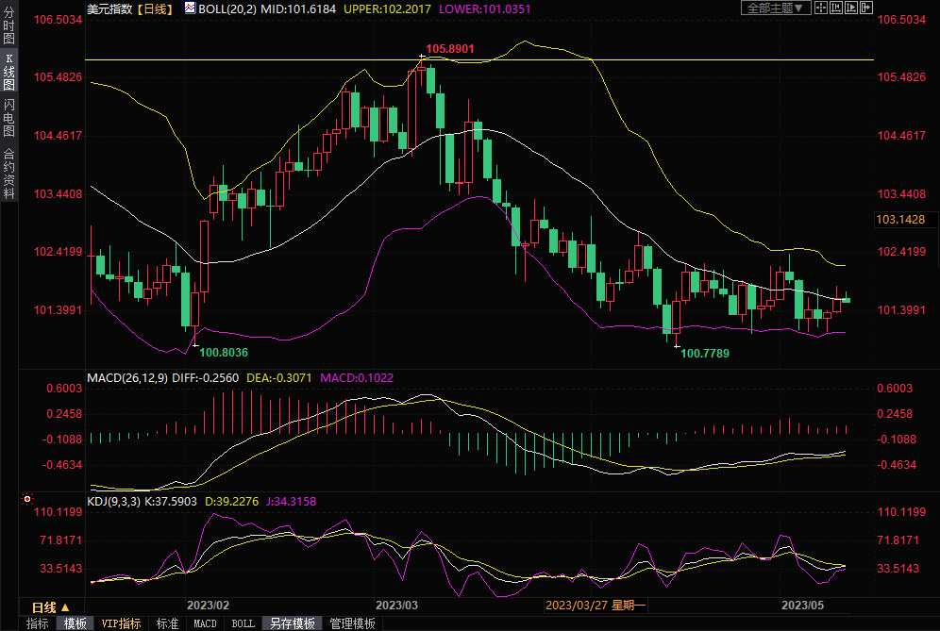
Task: Open the 全部主题 dropdown
Action: (x=776, y=8)
